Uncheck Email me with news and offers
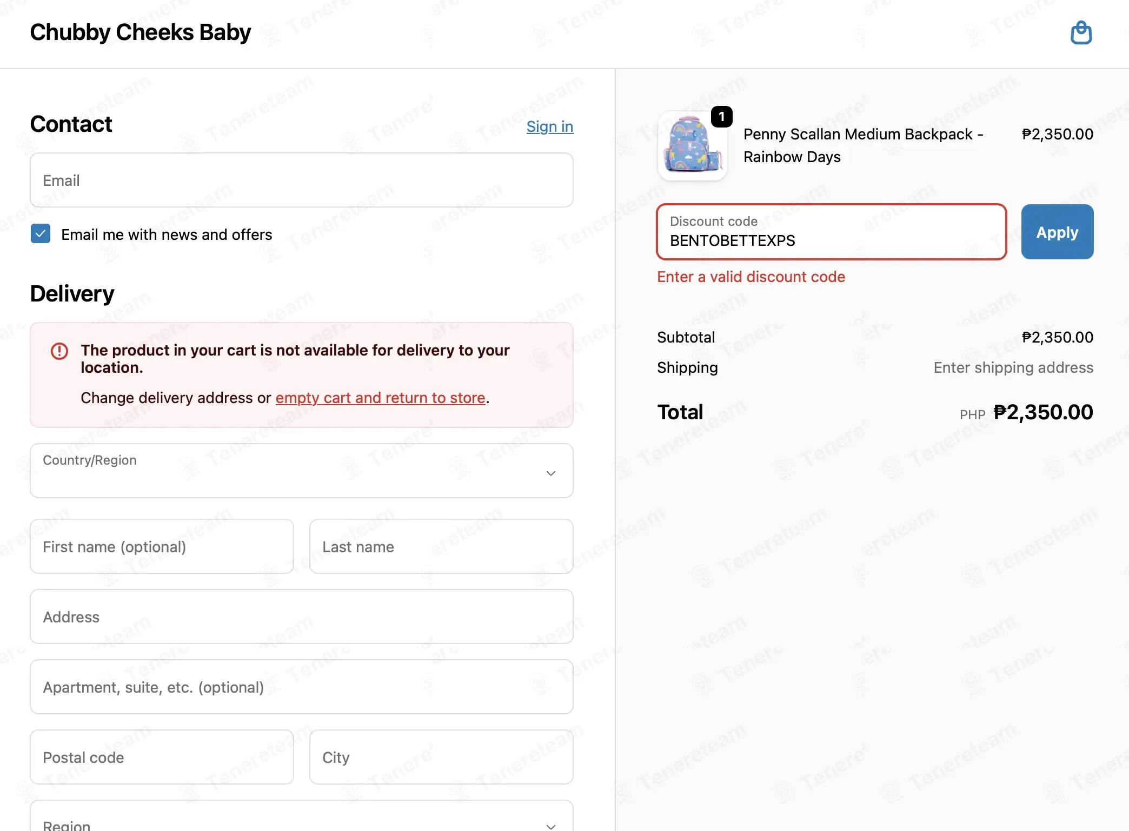Viewport: 1129px width, 831px height. pyautogui.click(x=41, y=234)
